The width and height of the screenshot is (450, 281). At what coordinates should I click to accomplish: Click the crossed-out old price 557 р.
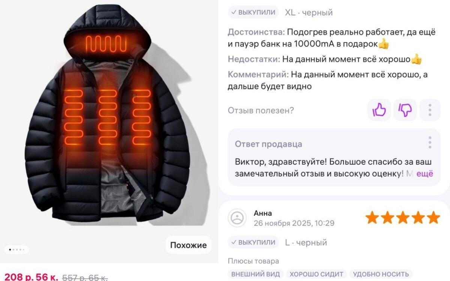click(85, 278)
